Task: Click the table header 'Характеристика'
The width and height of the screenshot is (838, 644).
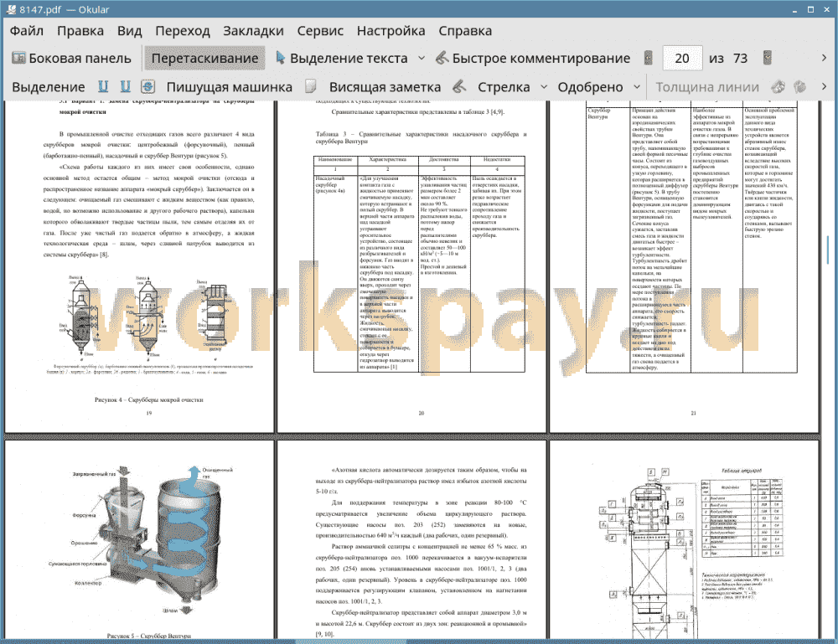Action: pos(387,160)
